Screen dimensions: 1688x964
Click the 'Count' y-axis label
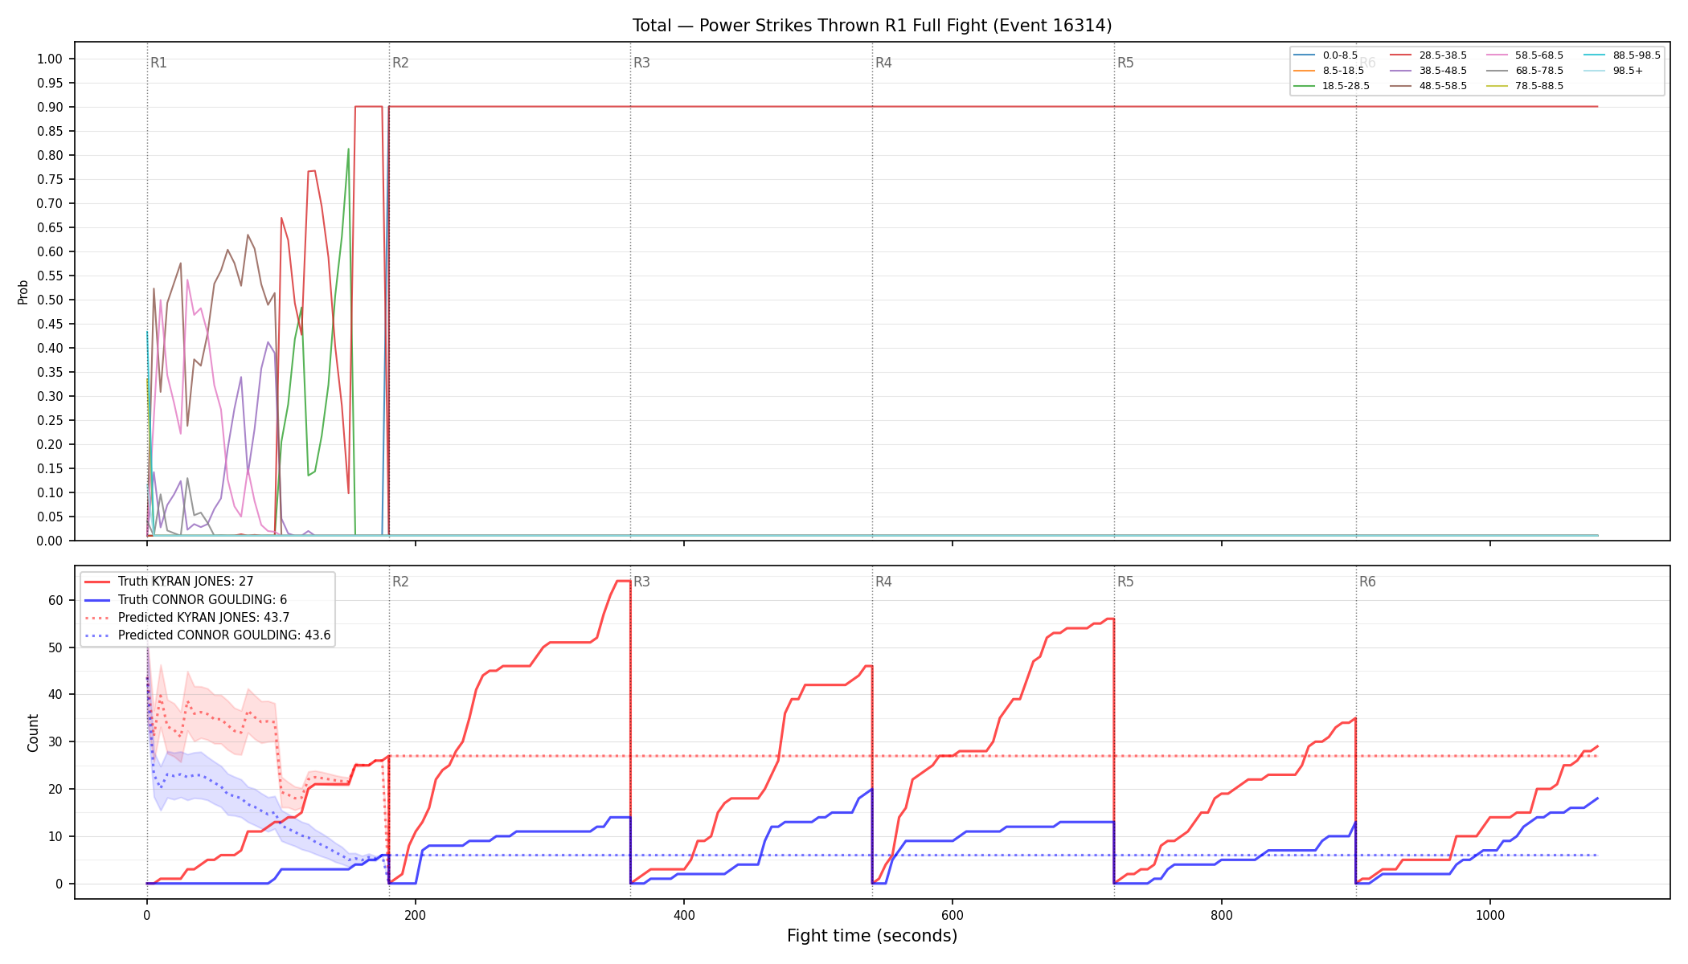[x=33, y=733]
